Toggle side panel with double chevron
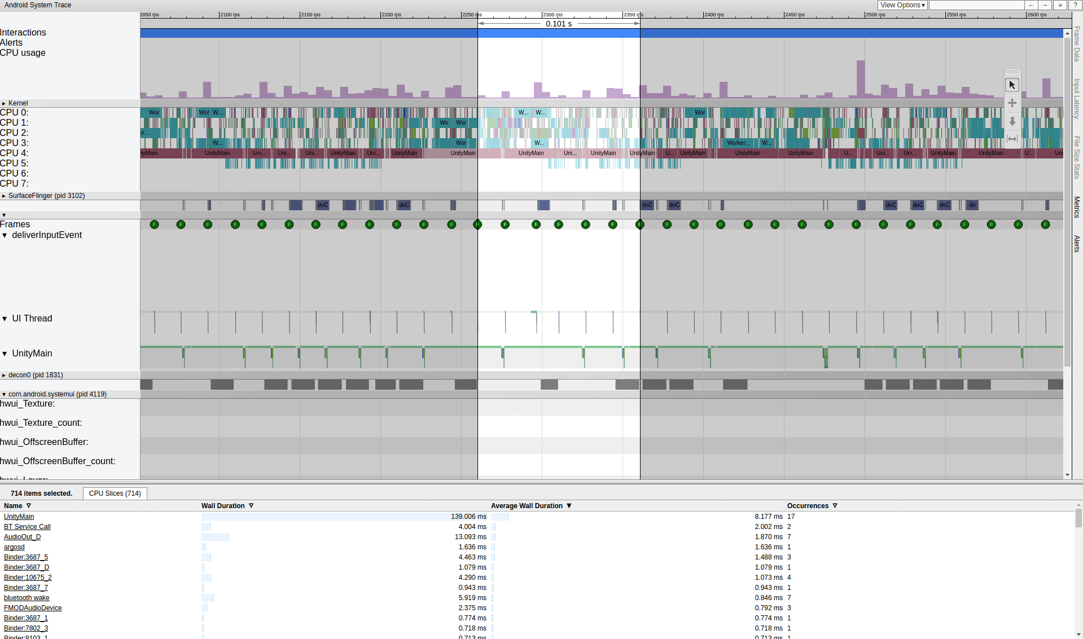The image size is (1083, 639). click(x=1060, y=5)
